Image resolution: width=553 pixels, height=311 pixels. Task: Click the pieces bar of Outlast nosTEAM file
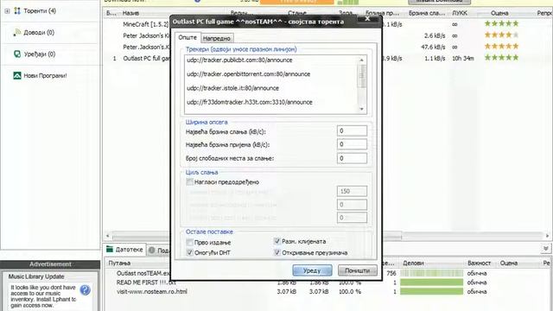(x=431, y=273)
